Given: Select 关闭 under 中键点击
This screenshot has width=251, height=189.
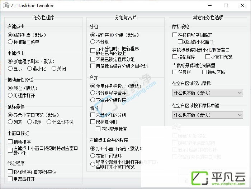Looking at the screenshot, I should point(54,69).
